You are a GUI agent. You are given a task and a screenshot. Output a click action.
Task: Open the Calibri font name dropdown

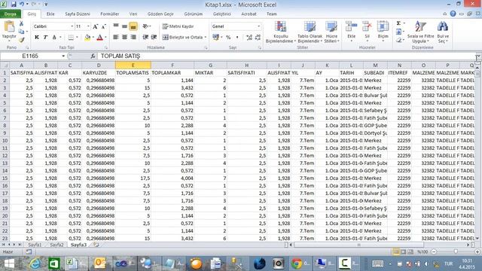72,26
